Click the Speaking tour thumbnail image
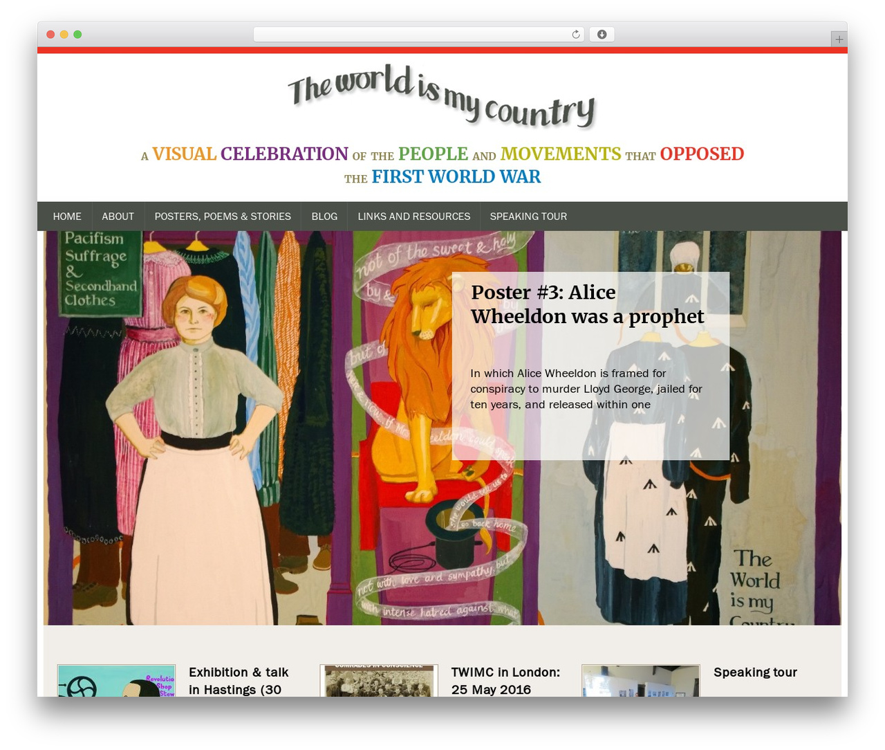Viewport: 885px width, 750px height. pos(641,681)
